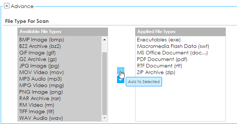Select GIF Image (gif)

pyautogui.click(x=60, y=53)
